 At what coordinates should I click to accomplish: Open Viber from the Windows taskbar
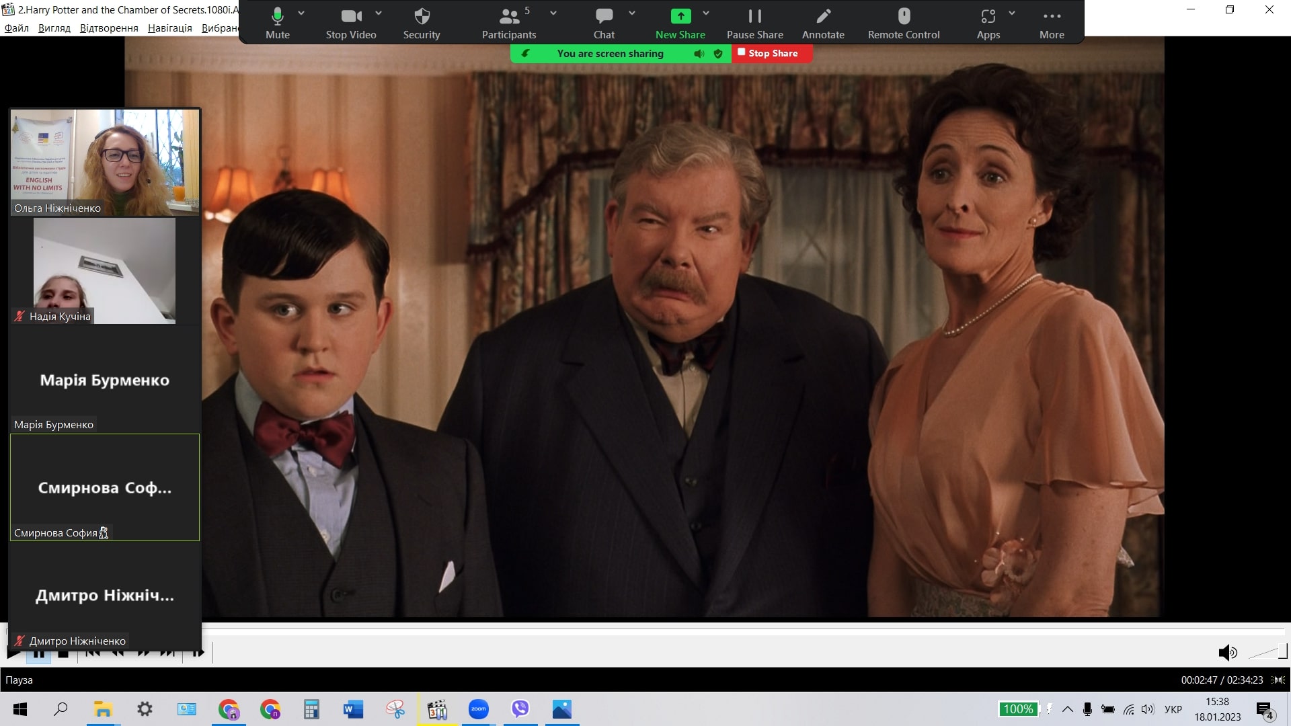pyautogui.click(x=520, y=709)
